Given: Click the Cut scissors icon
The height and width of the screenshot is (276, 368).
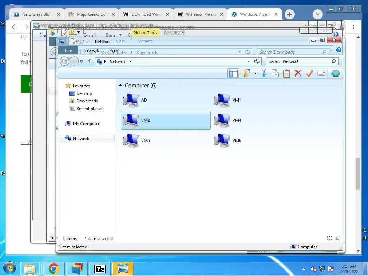Looking at the screenshot, I should (x=264, y=73).
